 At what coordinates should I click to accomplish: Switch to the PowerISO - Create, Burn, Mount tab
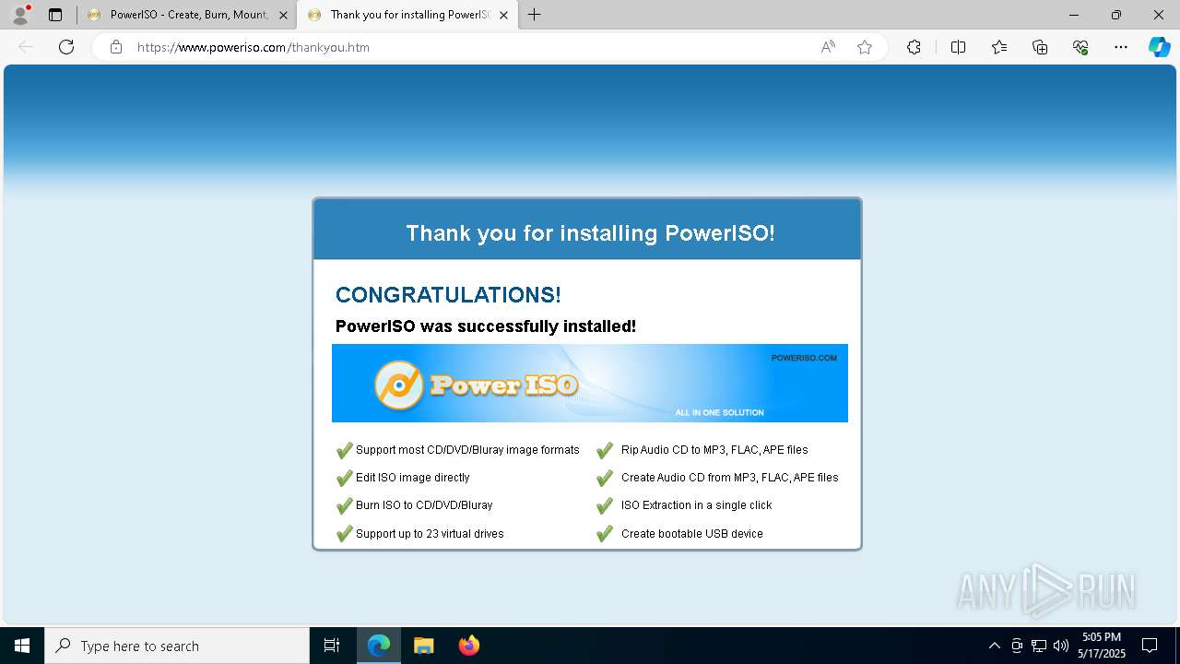(188, 15)
